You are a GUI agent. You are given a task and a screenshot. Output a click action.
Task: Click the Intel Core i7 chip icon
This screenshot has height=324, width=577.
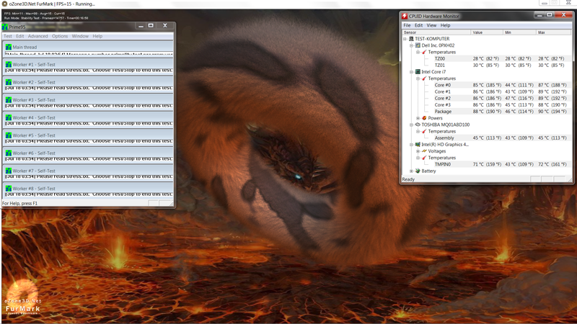tap(418, 71)
